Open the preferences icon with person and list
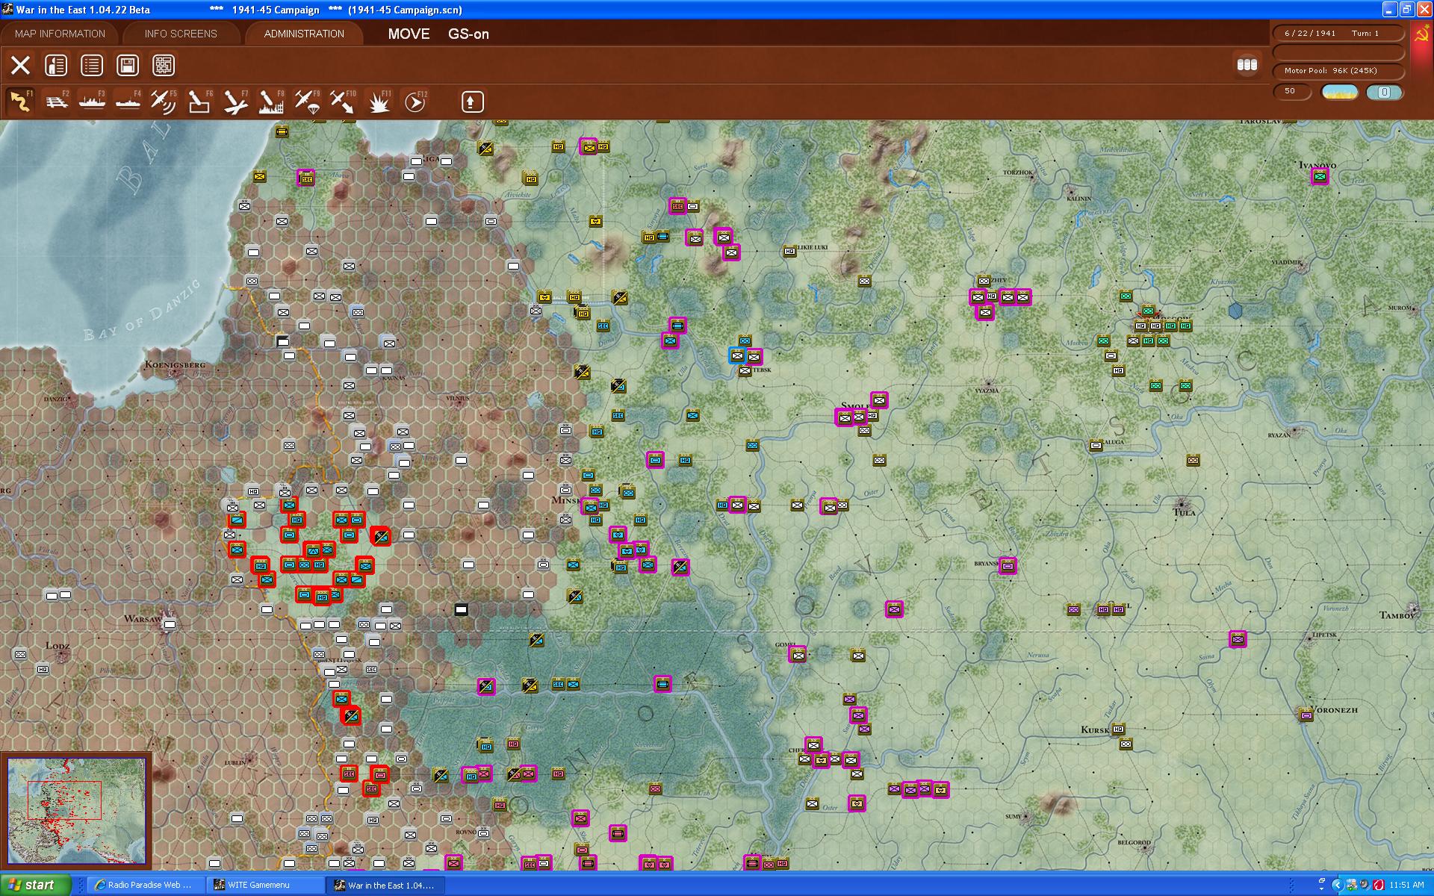This screenshot has height=896, width=1434. tap(56, 65)
